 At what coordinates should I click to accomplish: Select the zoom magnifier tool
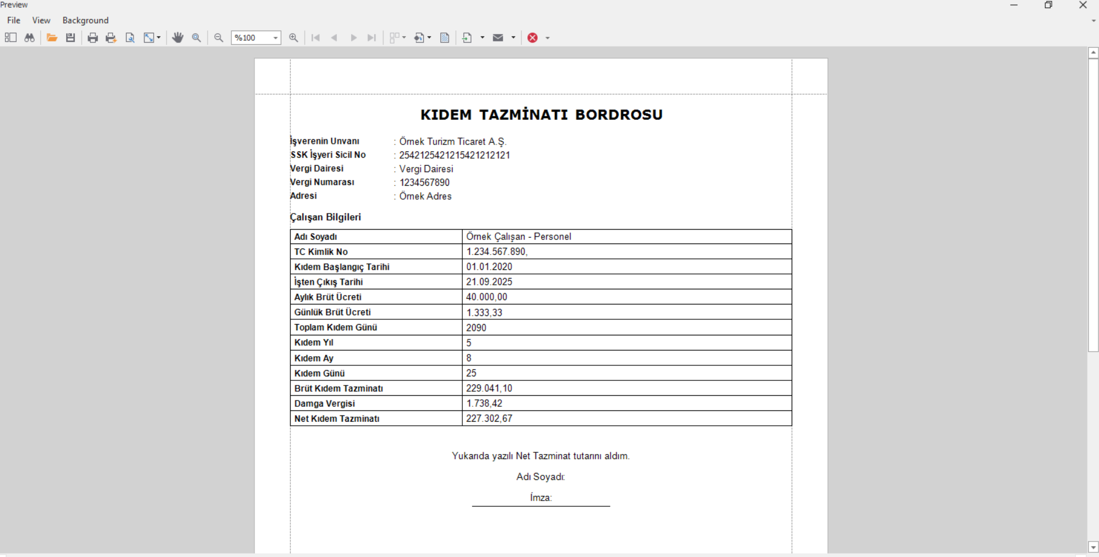tap(196, 37)
